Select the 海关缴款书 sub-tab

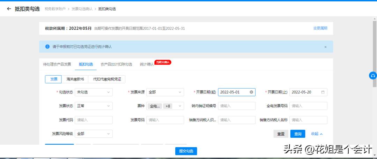coord(75,79)
